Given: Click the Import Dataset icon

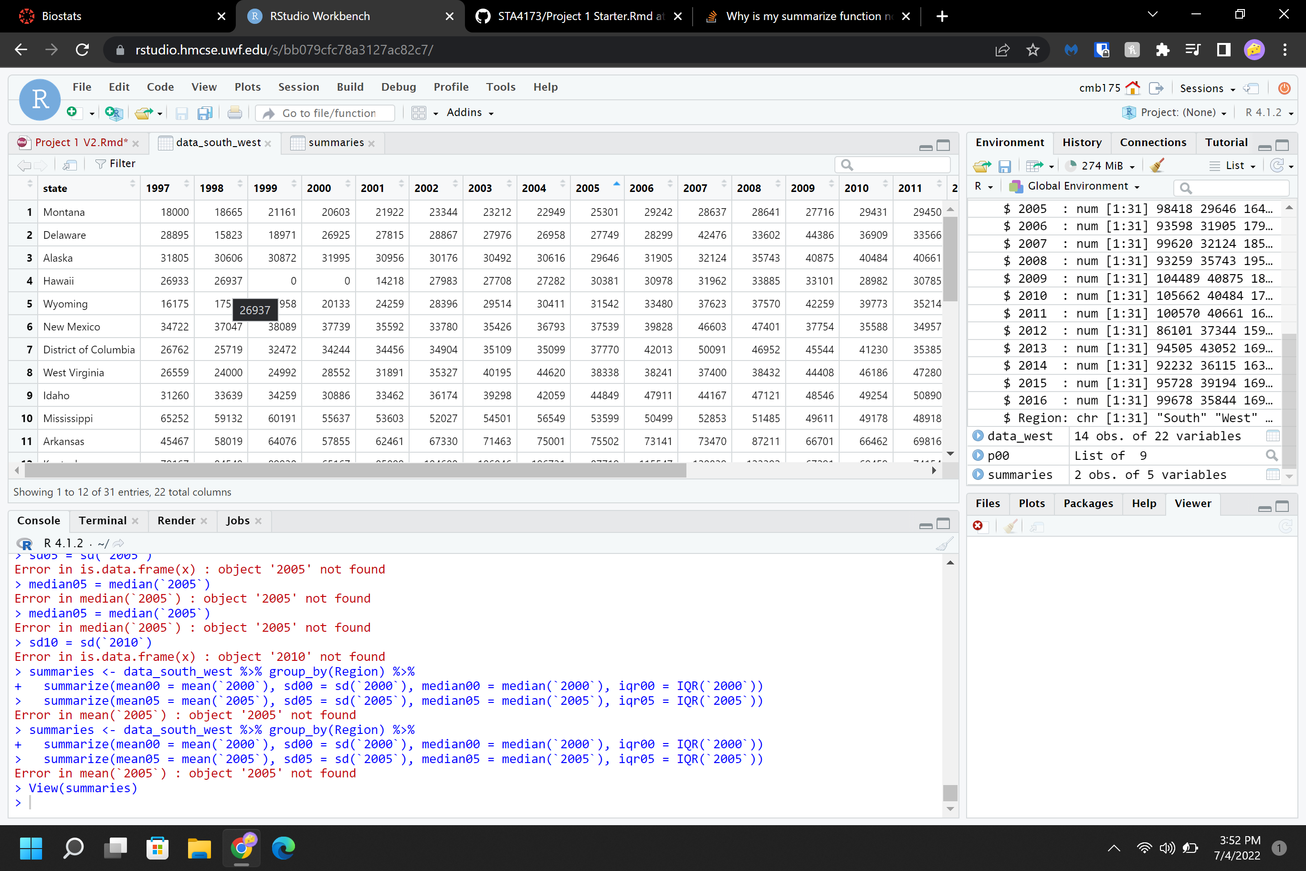Looking at the screenshot, I should pyautogui.click(x=1034, y=166).
